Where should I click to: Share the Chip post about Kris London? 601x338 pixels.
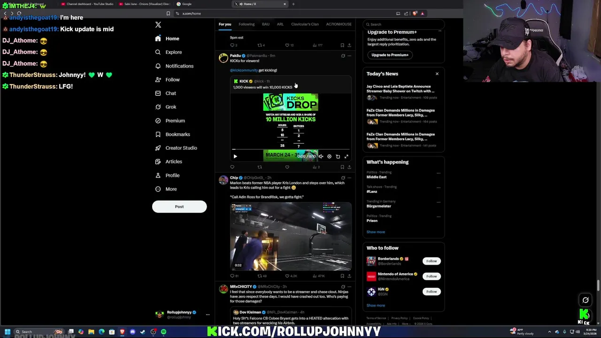349,276
